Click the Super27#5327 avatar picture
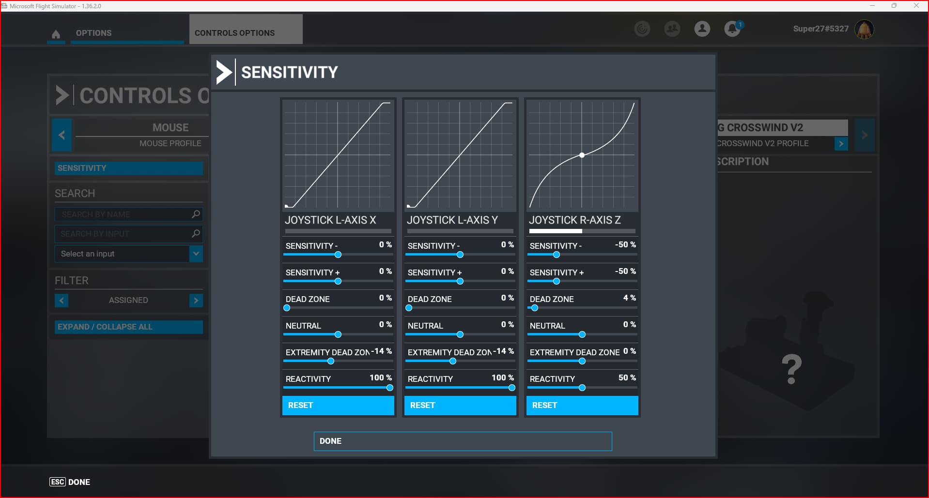 (x=865, y=29)
